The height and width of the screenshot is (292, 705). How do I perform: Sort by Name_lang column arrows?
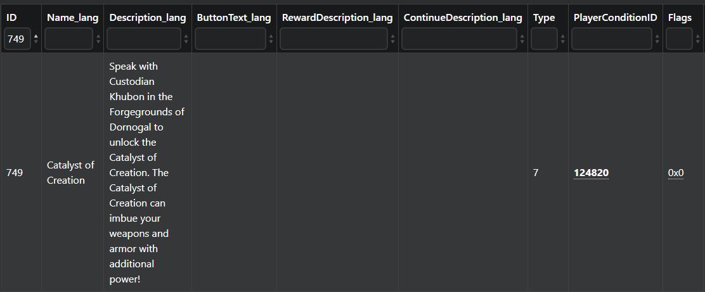point(98,39)
